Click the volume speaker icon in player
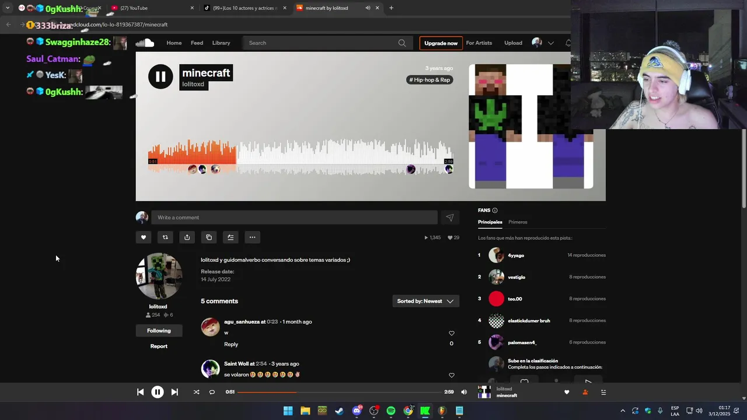Image resolution: width=747 pixels, height=420 pixels. point(464,392)
